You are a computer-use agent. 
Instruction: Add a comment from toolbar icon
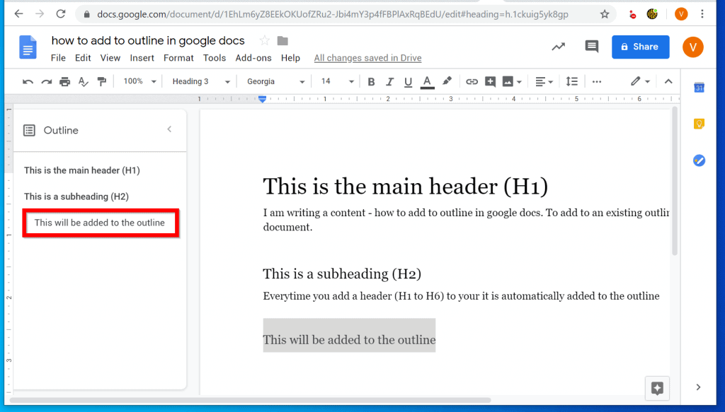point(490,82)
